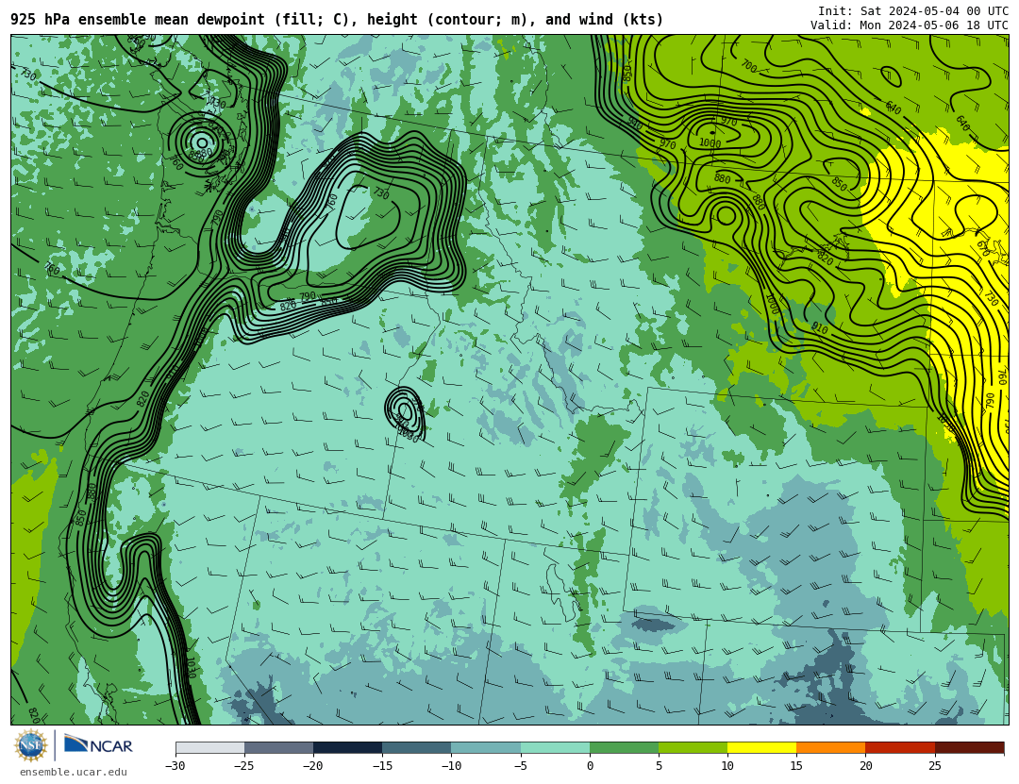Click the NSF logo
This screenshot has height=784, width=1019.
pyautogui.click(x=30, y=745)
